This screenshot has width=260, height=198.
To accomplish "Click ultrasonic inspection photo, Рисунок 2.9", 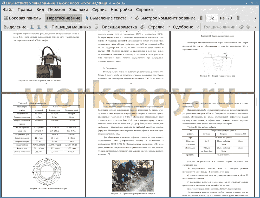I will pyautogui.click(x=133, y=176).
